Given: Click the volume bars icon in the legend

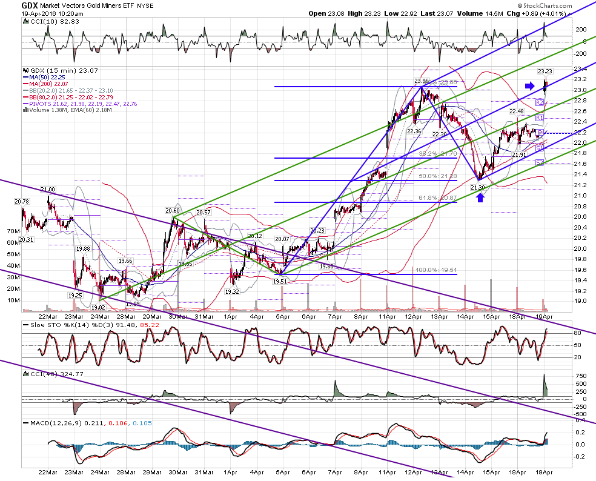Looking at the screenshot, I should pos(25,110).
